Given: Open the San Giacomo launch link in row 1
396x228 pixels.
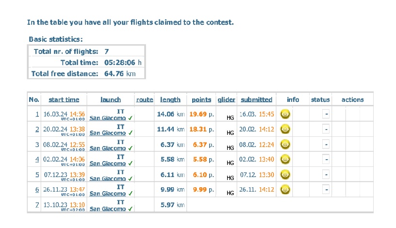Looking at the screenshot, I should (x=108, y=118).
